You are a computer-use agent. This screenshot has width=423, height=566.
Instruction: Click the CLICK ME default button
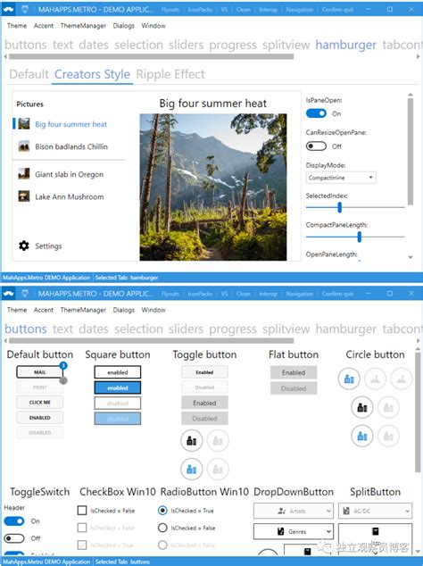39,402
